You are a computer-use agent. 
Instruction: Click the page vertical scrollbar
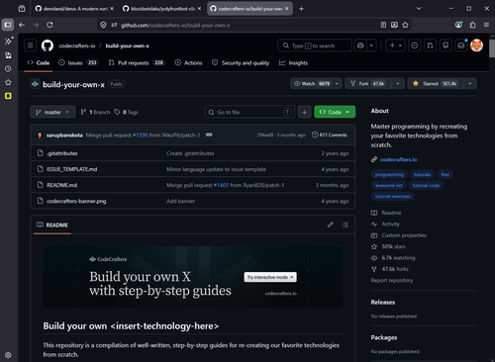coord(492,49)
